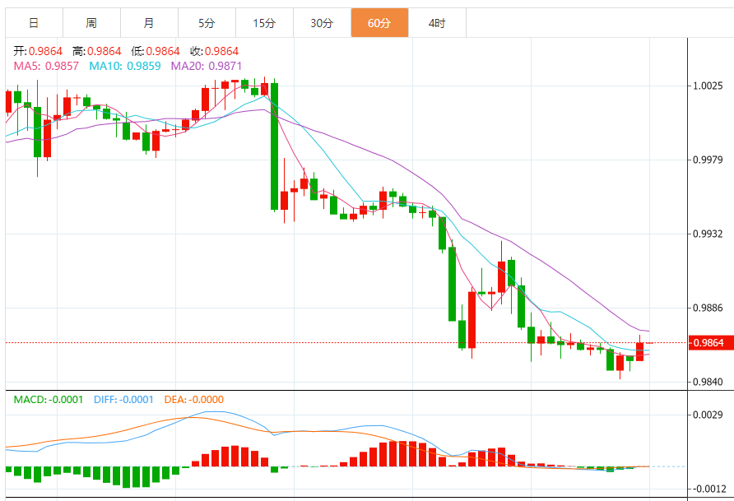
Task: Select the 周 (weekly) timeframe tab
Action: click(91, 23)
